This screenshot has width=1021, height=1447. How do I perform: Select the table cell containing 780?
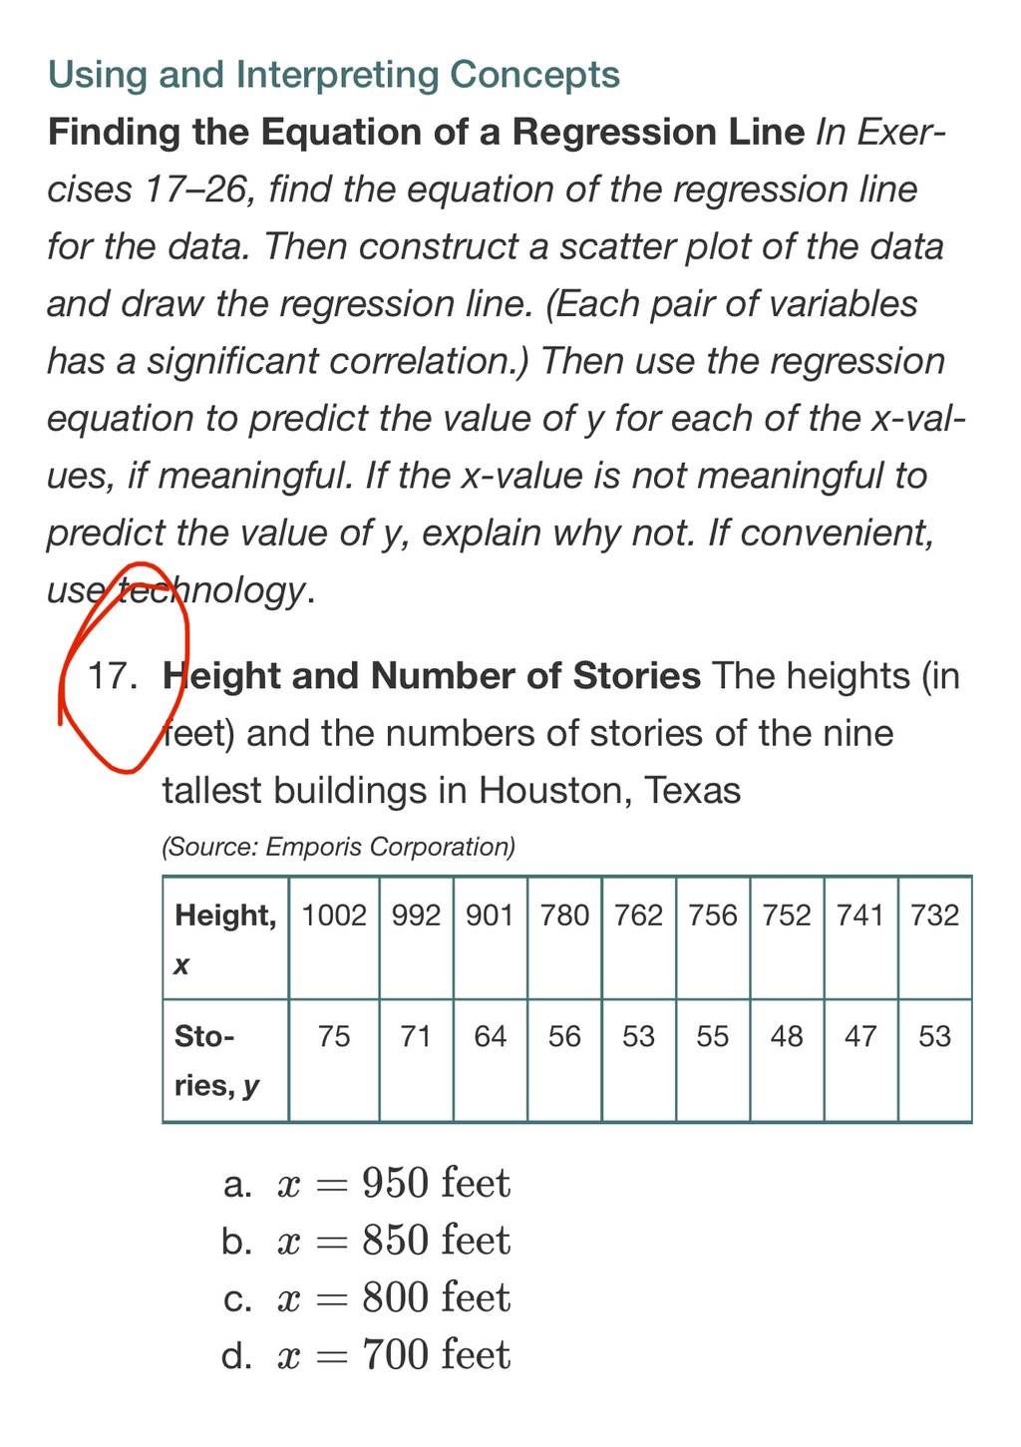(x=564, y=938)
